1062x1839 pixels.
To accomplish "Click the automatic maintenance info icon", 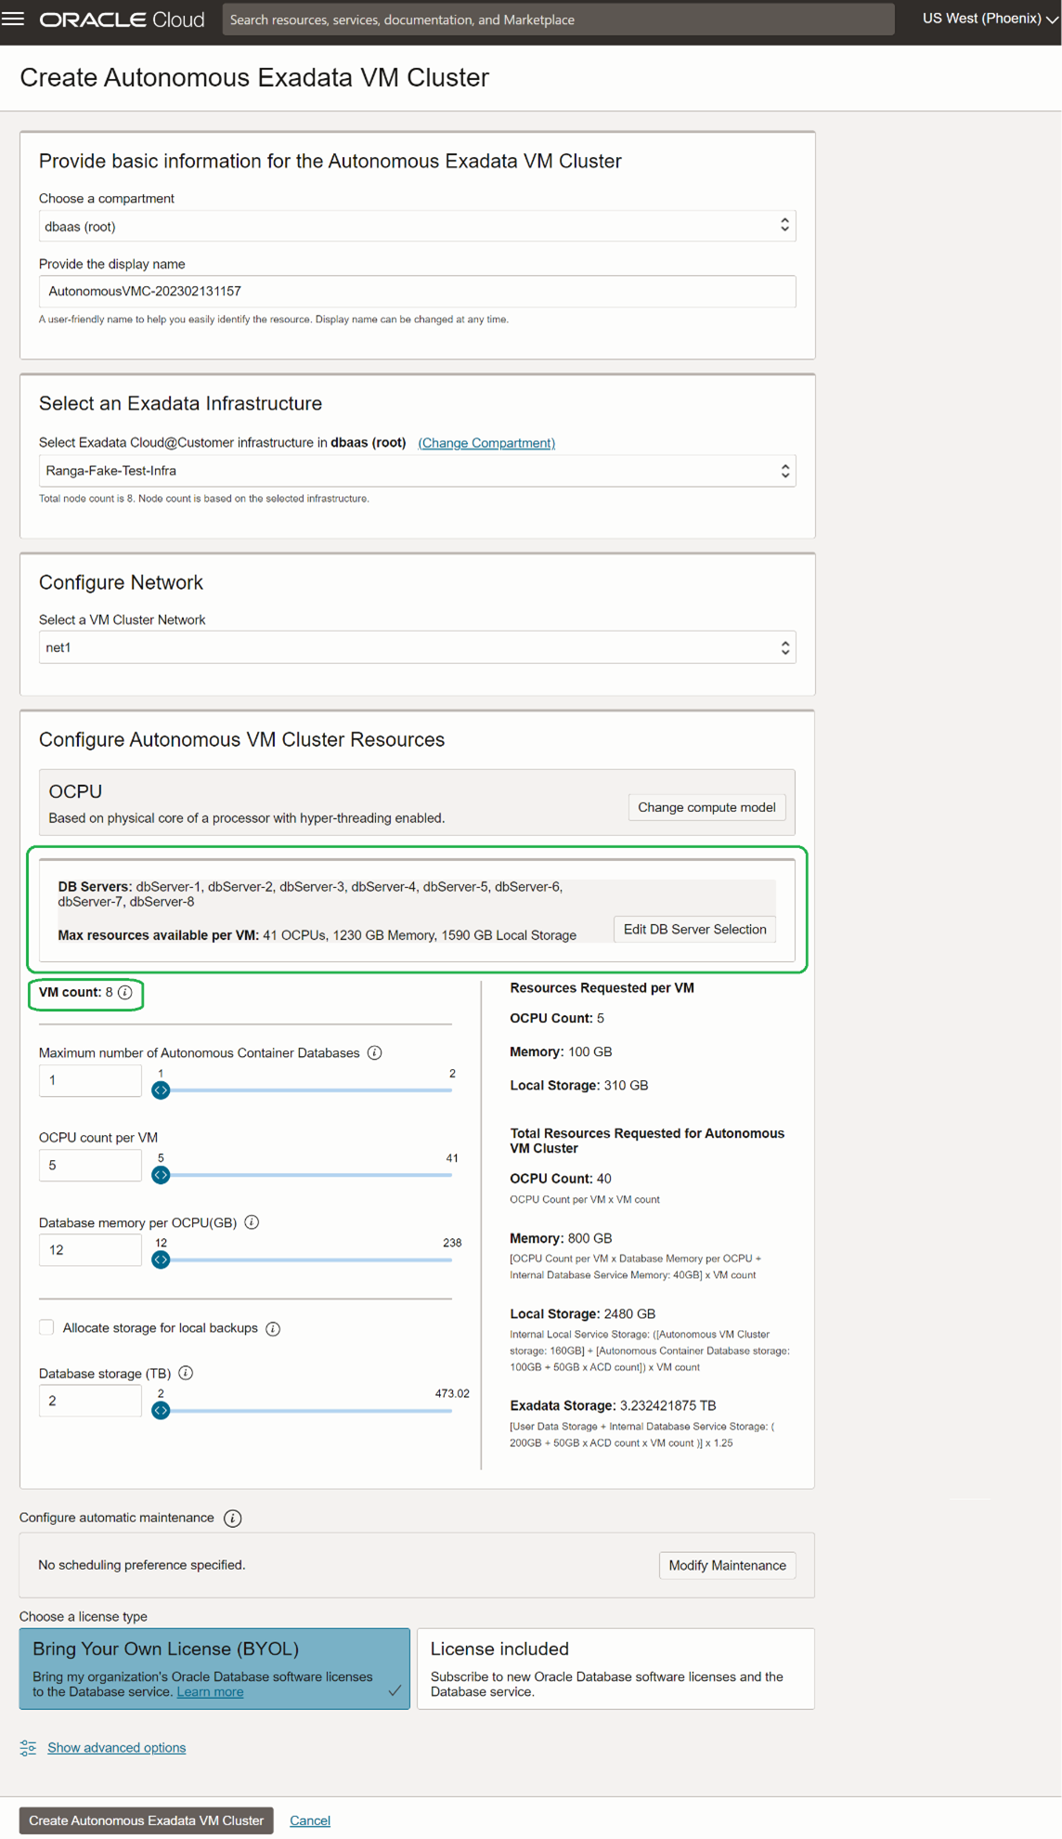I will click(233, 1519).
